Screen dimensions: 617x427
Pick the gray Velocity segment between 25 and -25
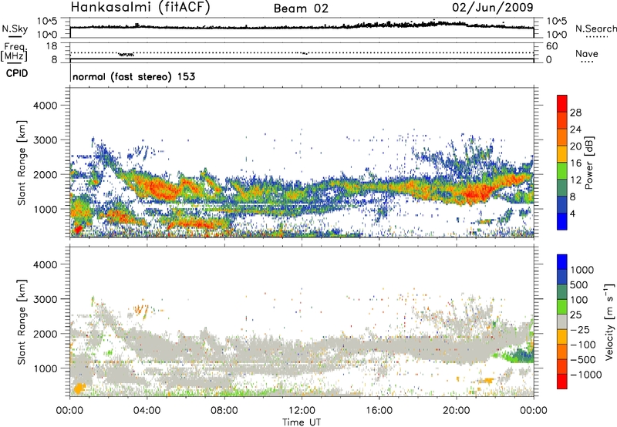tap(562, 322)
